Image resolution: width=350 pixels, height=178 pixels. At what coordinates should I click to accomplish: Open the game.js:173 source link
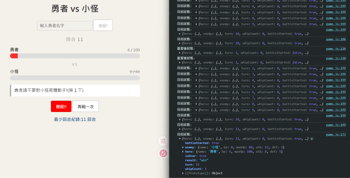pyautogui.click(x=336, y=134)
